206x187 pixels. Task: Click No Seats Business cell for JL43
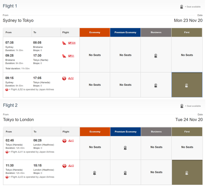pos(157,172)
